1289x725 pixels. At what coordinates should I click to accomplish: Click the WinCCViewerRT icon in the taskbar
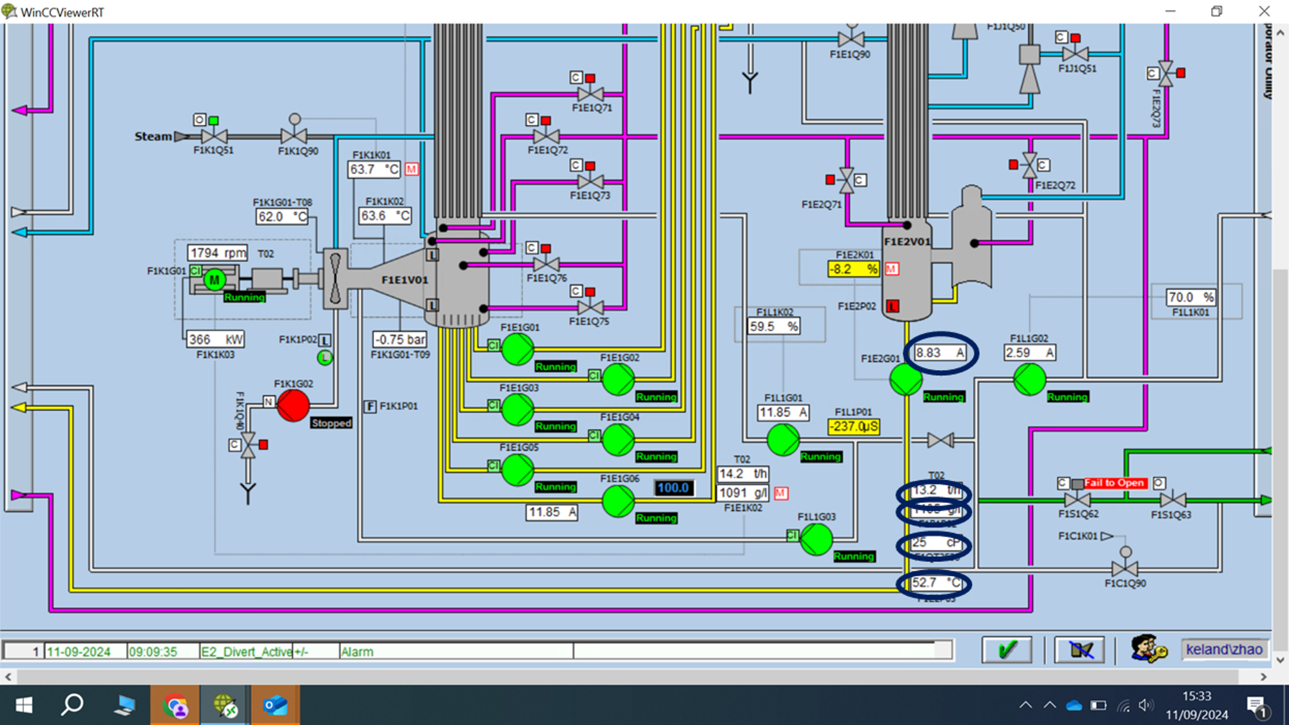225,705
